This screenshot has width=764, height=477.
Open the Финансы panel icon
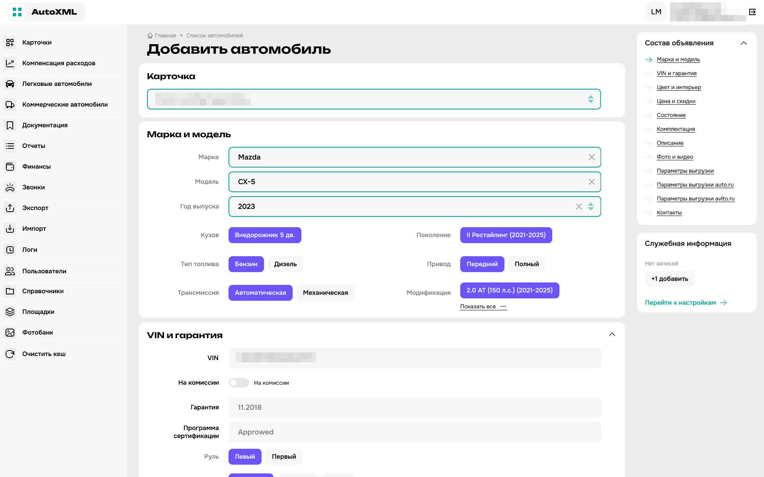pyautogui.click(x=10, y=166)
